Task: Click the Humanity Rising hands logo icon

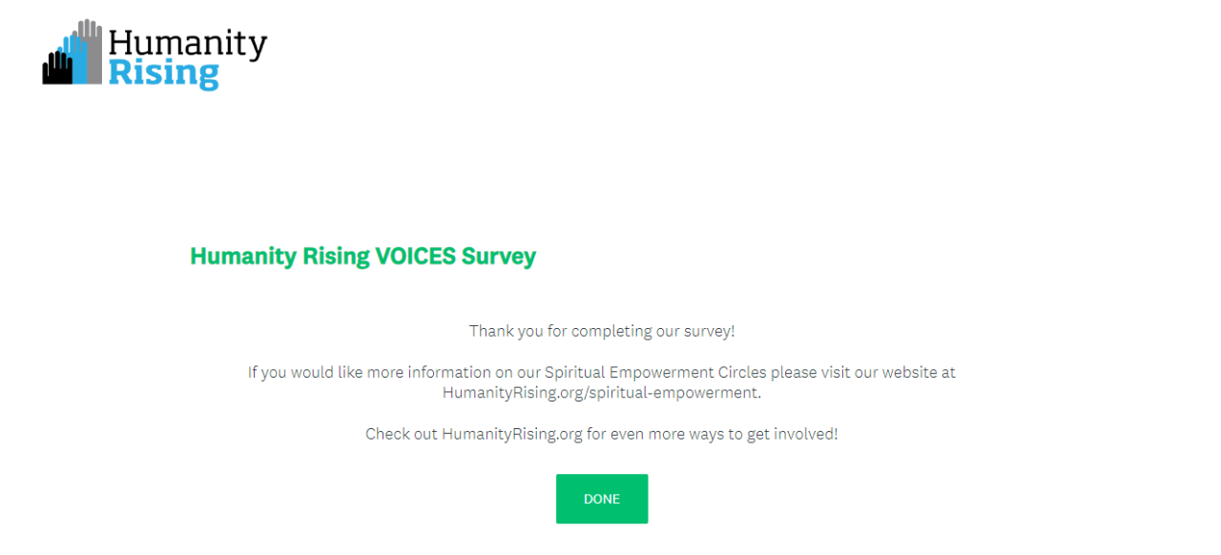Action: pyautogui.click(x=72, y=53)
